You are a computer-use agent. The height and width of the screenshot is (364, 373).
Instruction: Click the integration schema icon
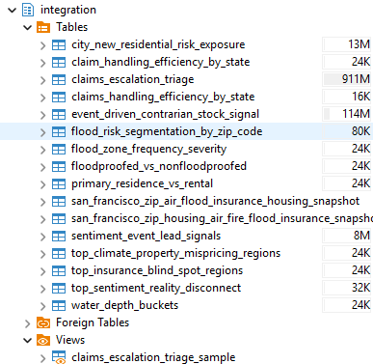click(x=28, y=10)
